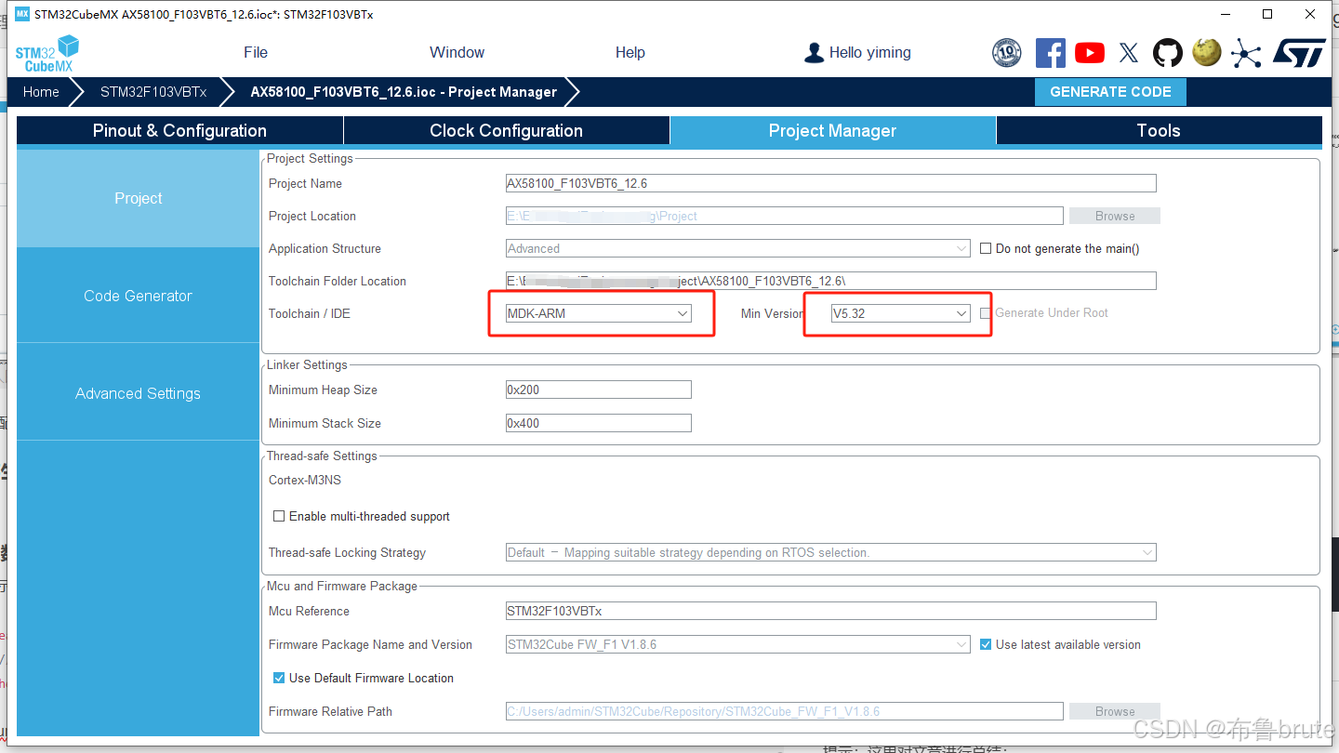Open the File menu
1339x753 pixels.
click(x=256, y=52)
